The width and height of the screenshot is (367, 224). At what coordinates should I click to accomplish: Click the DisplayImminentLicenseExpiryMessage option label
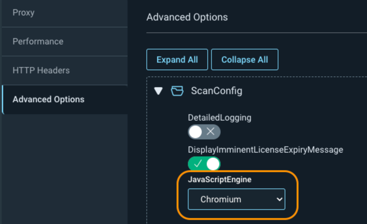(265, 150)
